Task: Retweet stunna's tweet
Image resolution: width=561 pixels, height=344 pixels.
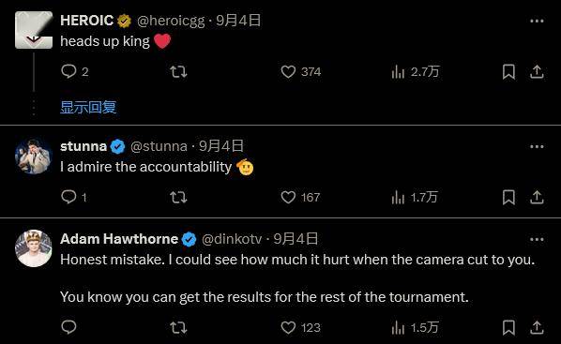Action: tap(178, 198)
